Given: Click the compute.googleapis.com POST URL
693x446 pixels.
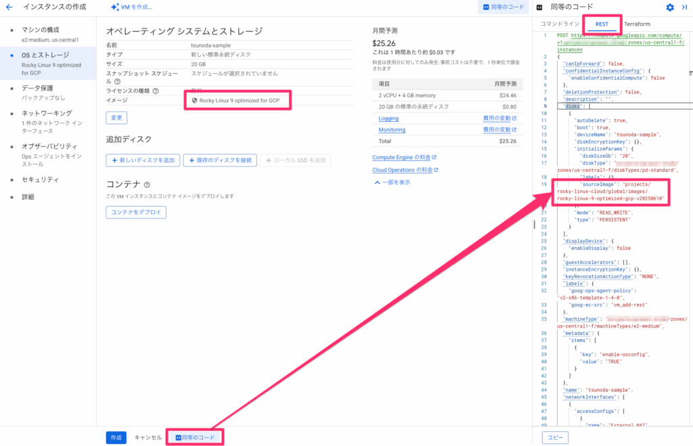Looking at the screenshot, I should 621,43.
